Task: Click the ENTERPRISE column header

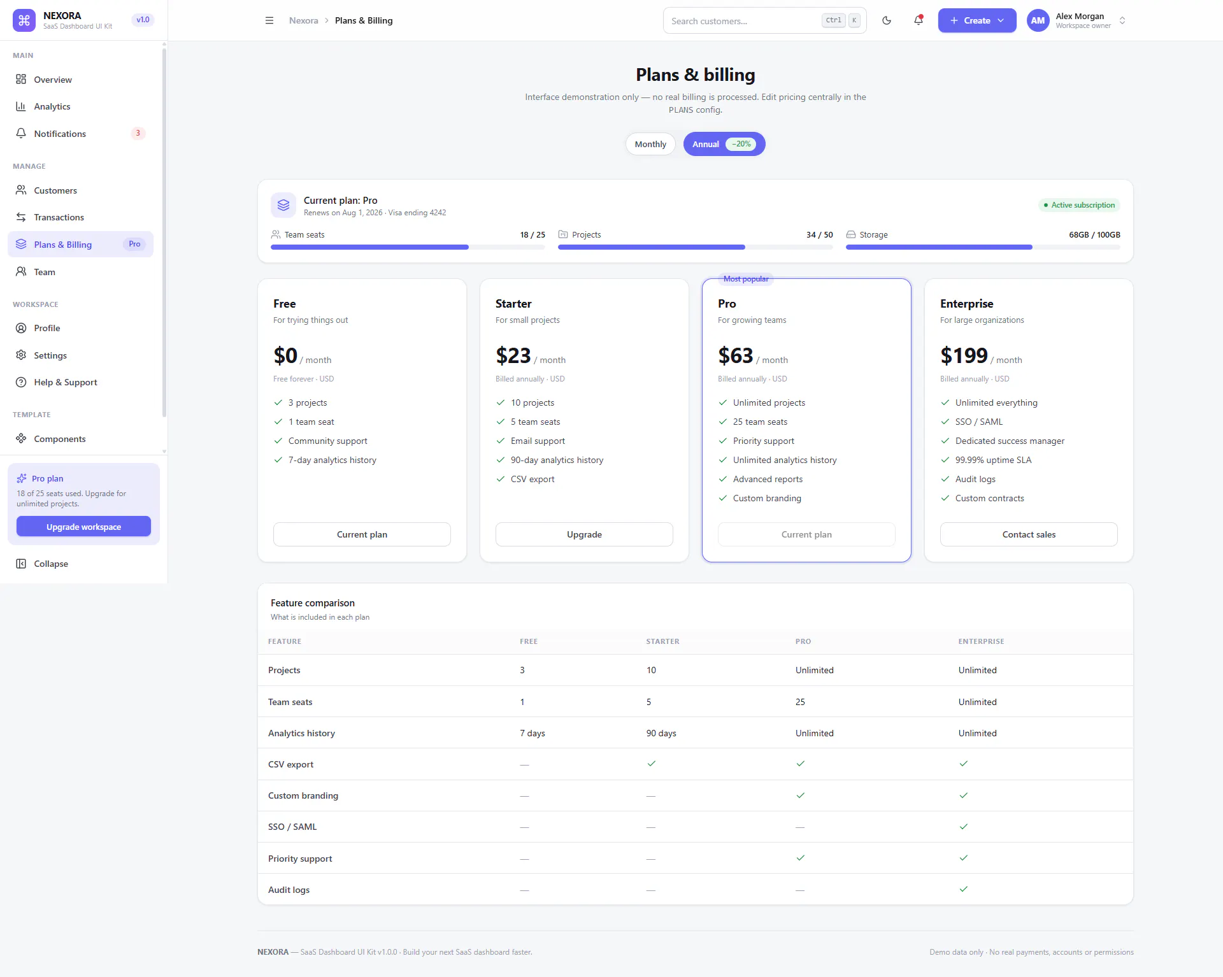Action: coord(981,641)
